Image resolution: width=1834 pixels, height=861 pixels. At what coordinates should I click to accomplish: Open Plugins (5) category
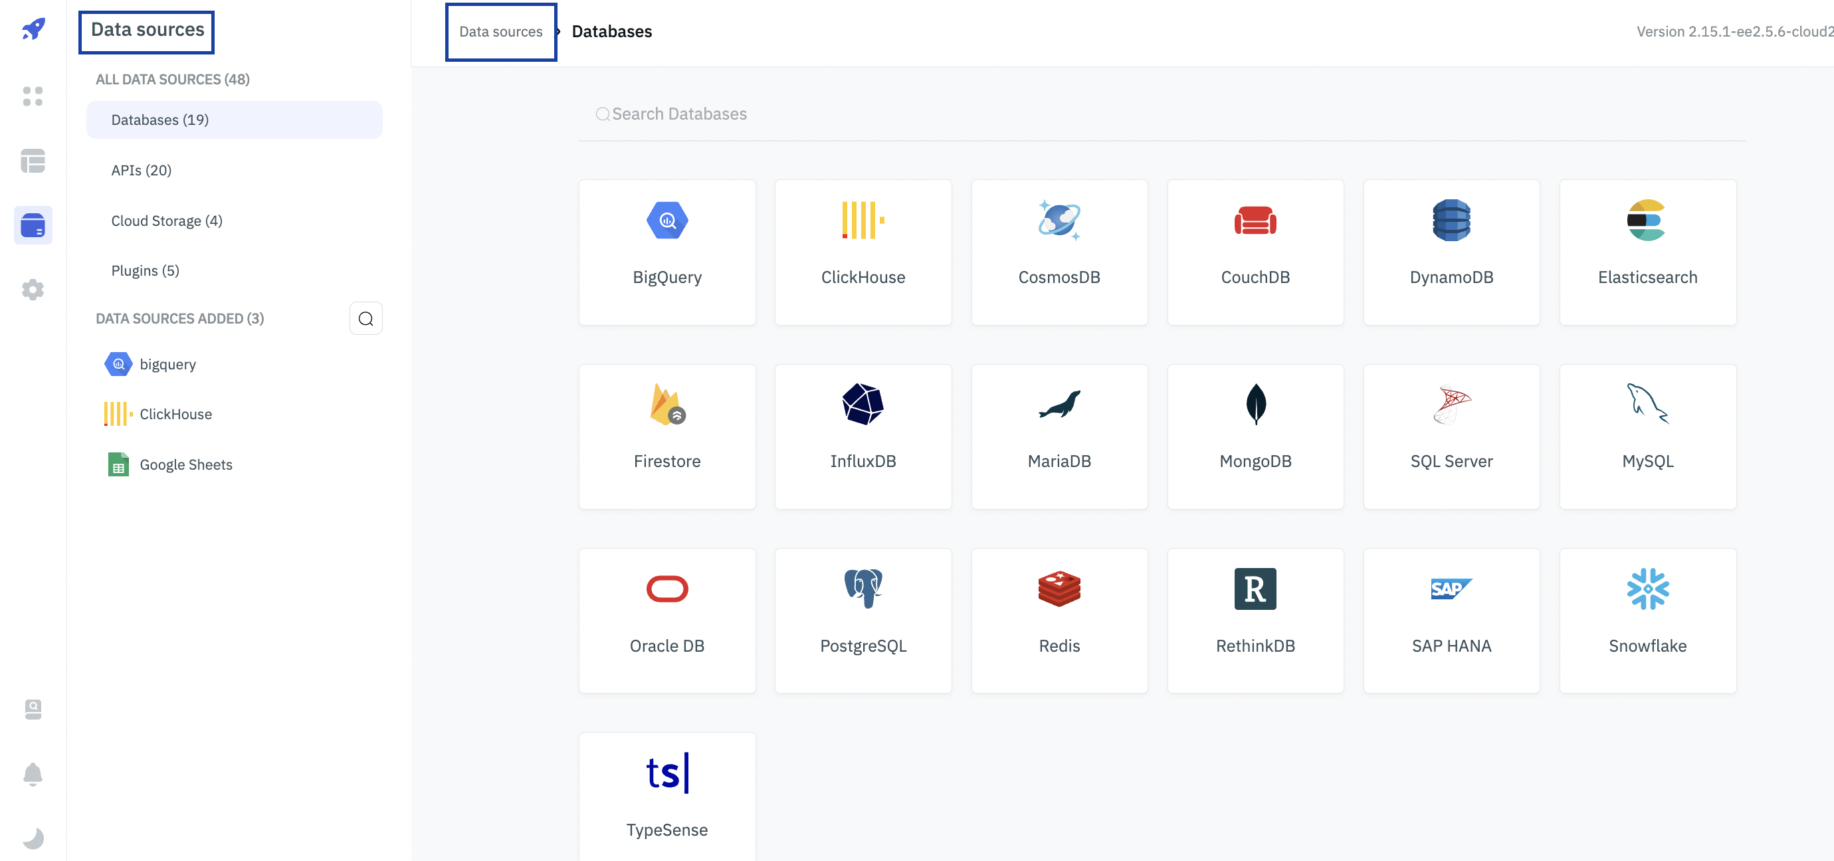point(234,270)
